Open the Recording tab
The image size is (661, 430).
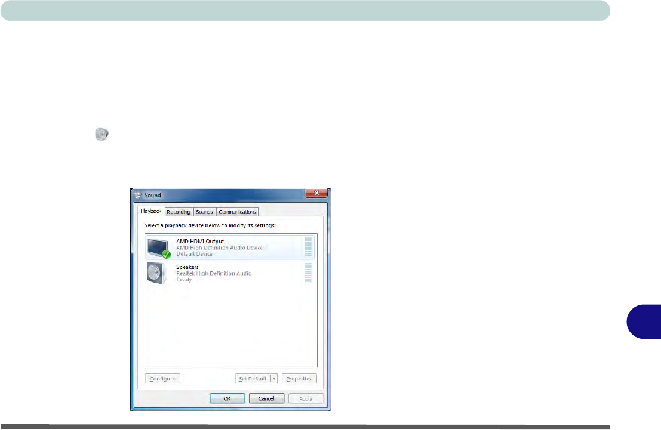(179, 212)
